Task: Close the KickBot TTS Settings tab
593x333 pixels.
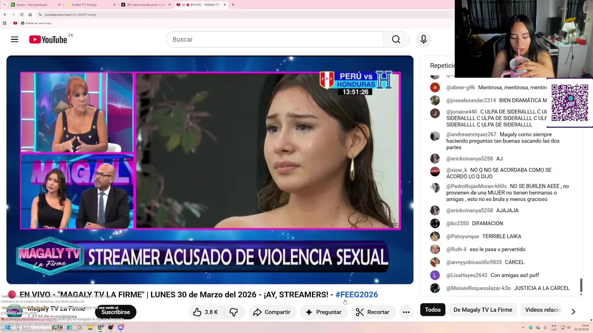Action: (x=114, y=5)
